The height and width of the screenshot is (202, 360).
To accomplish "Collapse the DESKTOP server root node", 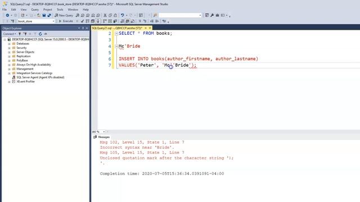I will [x=5, y=39].
